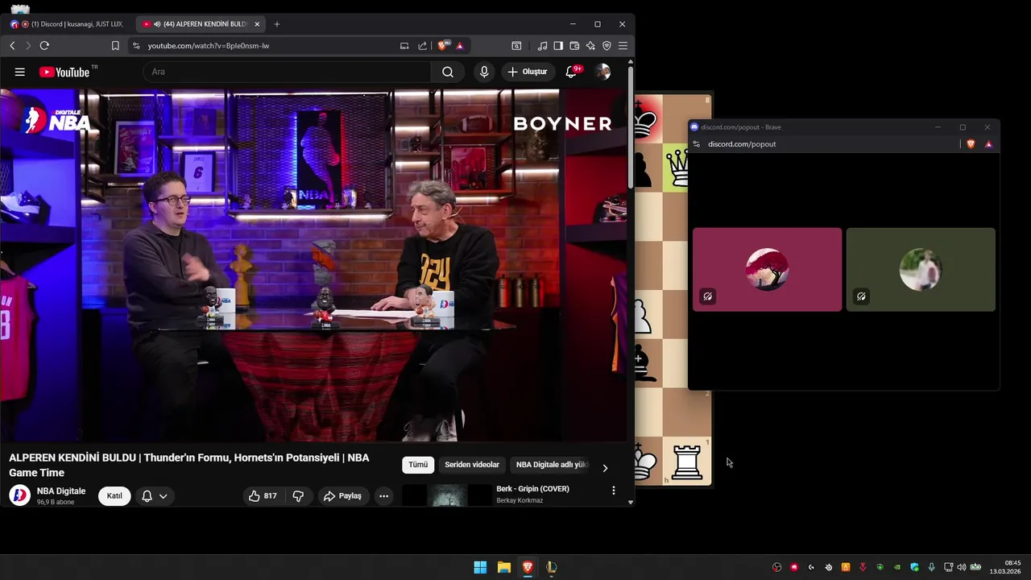This screenshot has height=580, width=1031.
Task: Click the red-tree avatar tile in Discord popout
Action: [x=767, y=269]
